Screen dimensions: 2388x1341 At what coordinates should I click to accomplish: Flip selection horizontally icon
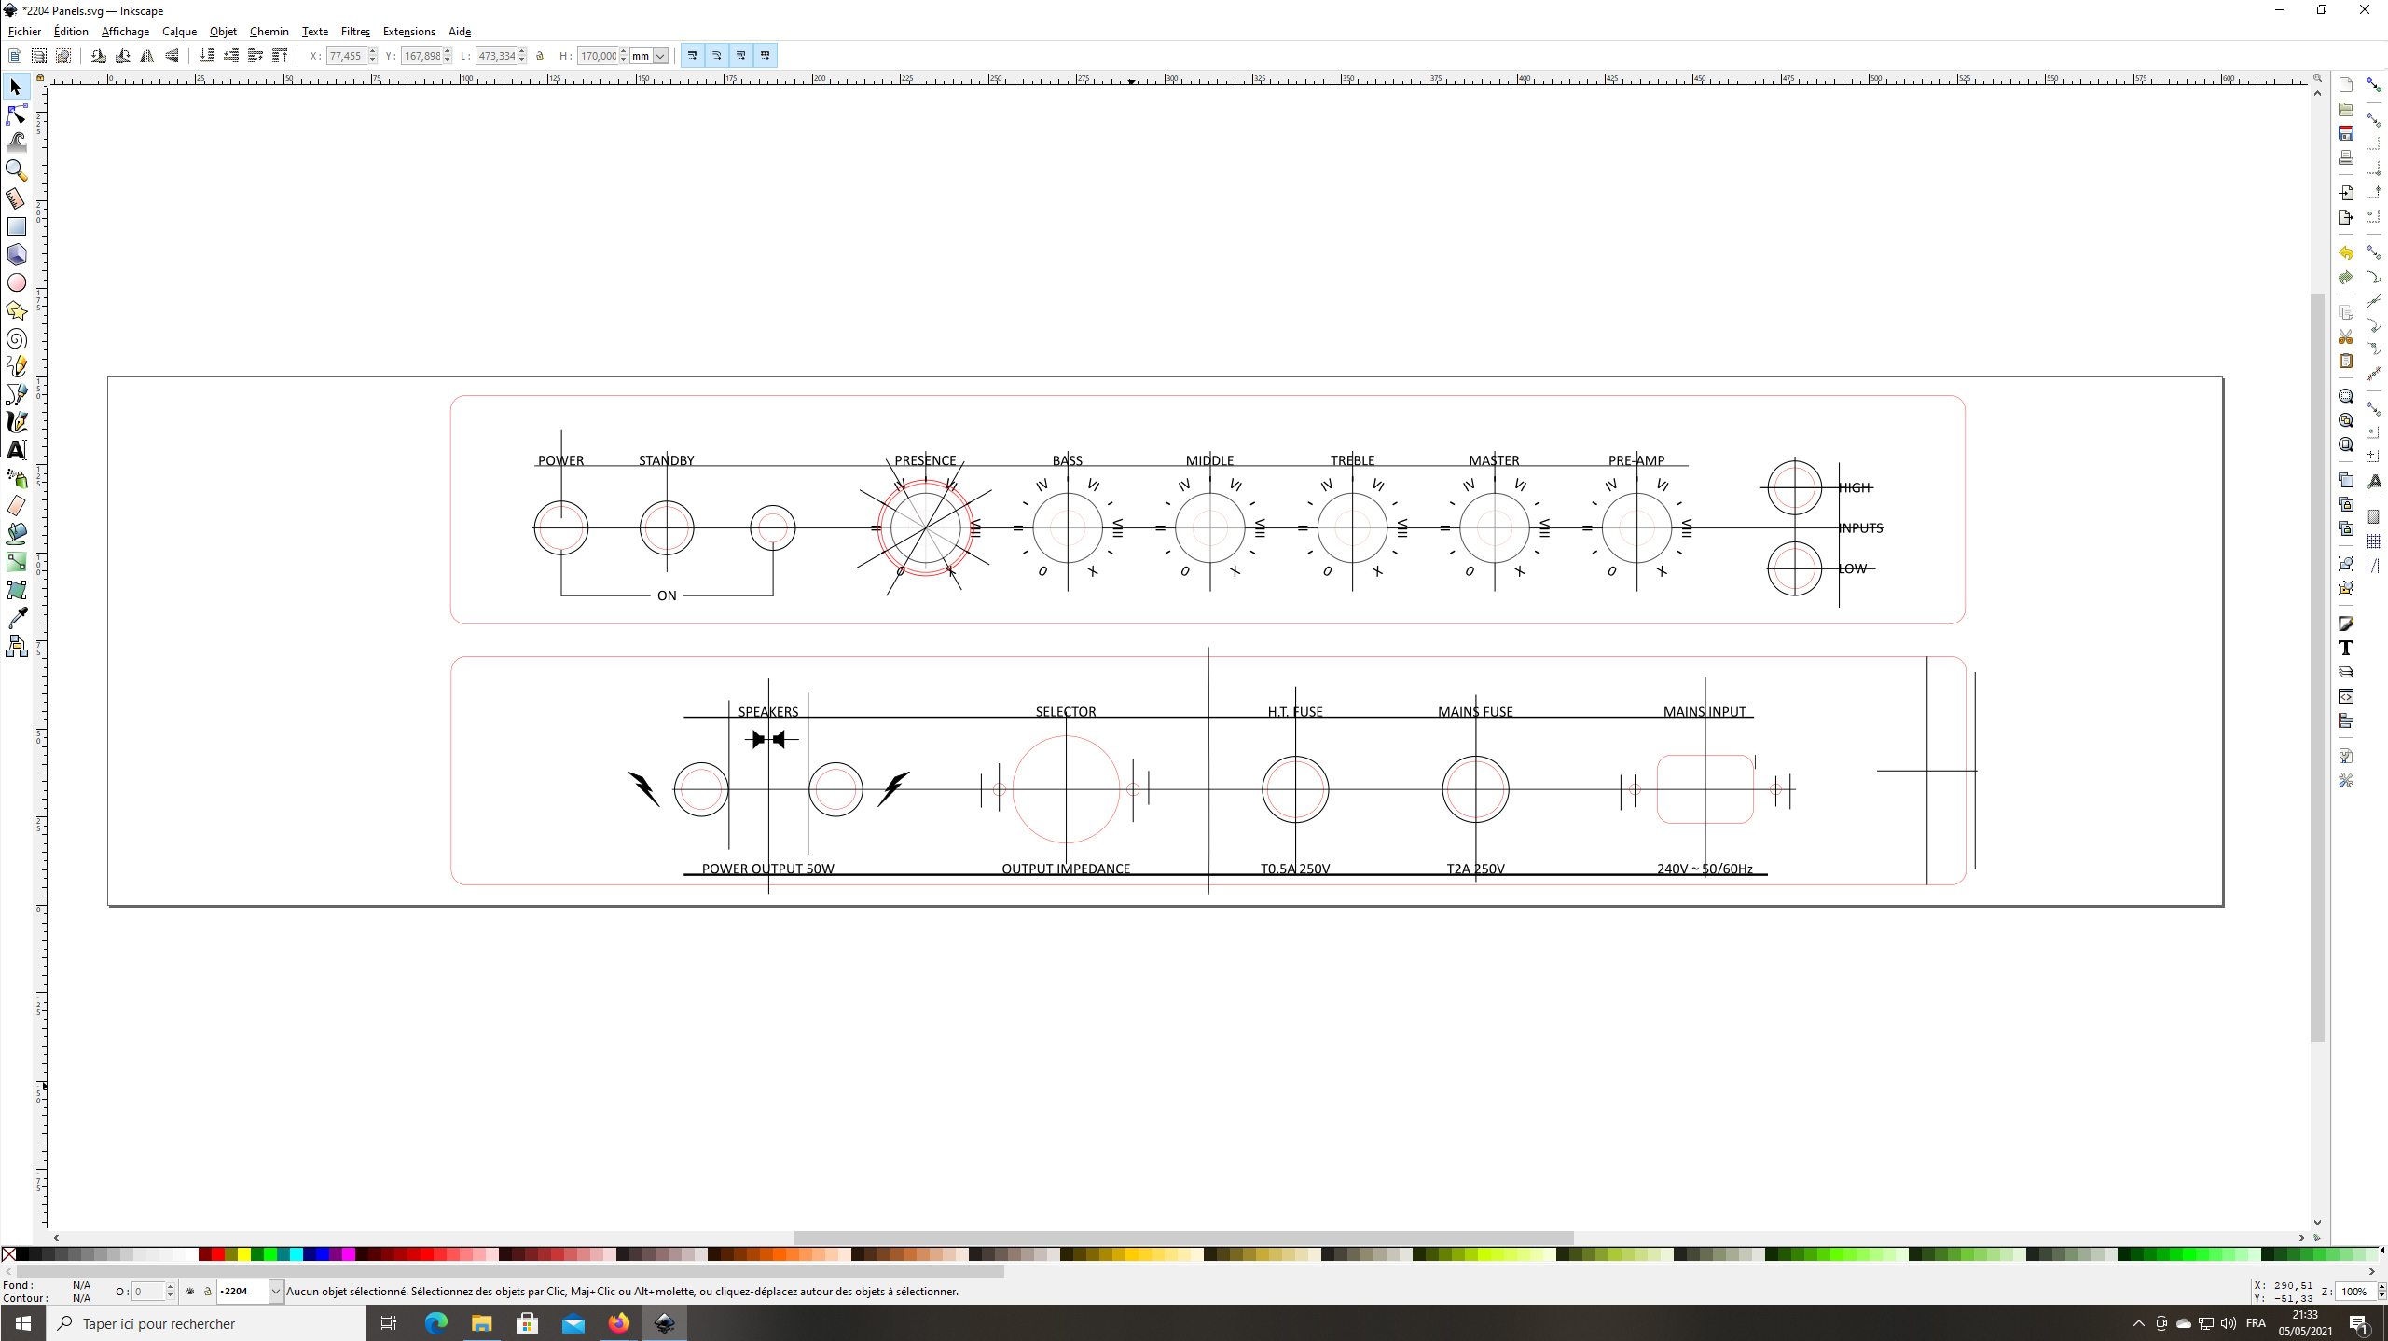click(147, 56)
